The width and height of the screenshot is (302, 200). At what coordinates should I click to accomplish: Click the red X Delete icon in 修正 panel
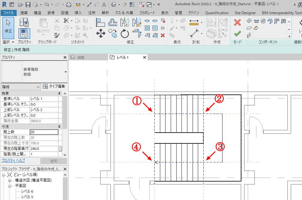click(163, 35)
